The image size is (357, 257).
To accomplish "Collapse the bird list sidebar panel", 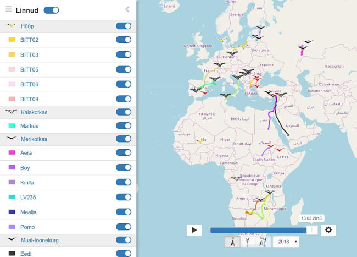I will [127, 9].
